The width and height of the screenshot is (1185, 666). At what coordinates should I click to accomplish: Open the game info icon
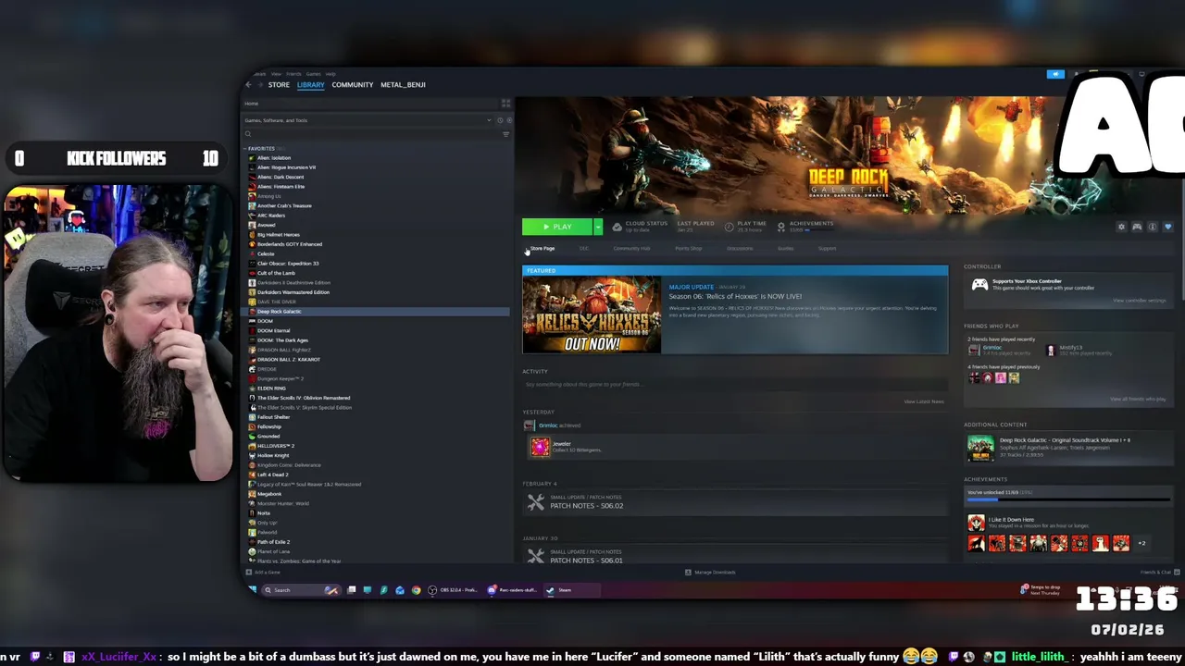click(x=1153, y=227)
